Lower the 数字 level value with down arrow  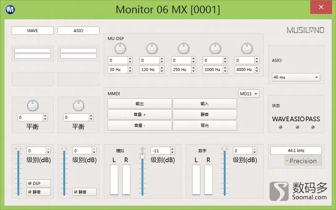coord(255,152)
